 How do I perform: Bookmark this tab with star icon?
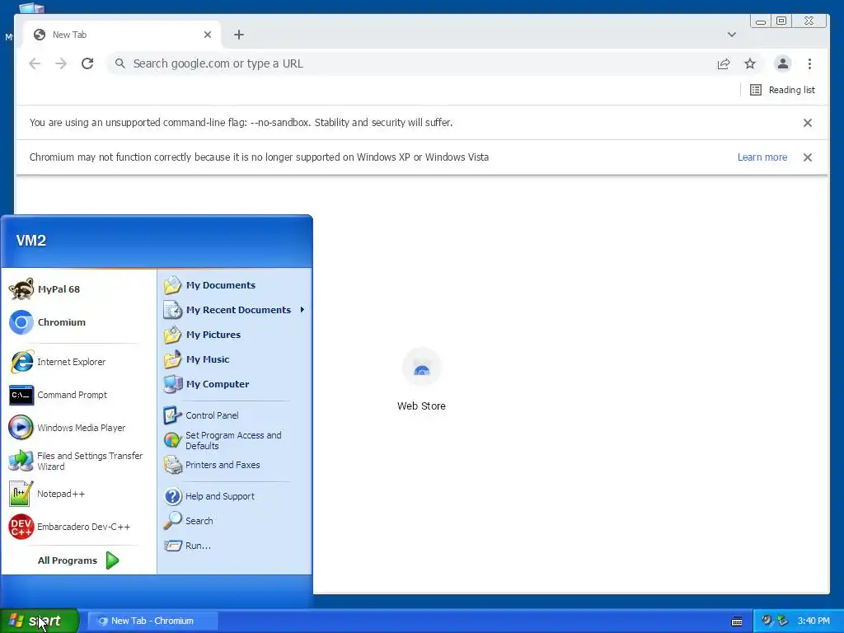[x=750, y=63]
